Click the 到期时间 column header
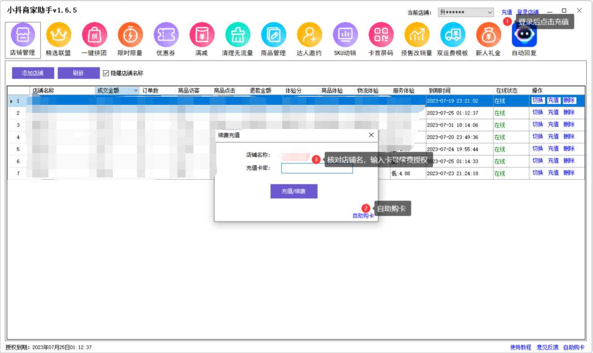 (x=439, y=91)
